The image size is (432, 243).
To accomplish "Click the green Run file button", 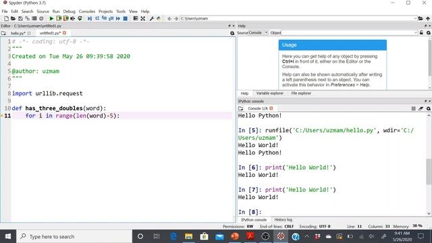I will coord(51,18).
